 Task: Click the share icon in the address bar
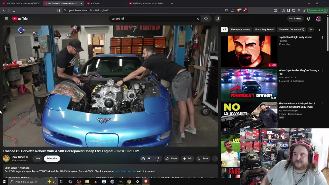(232, 10)
